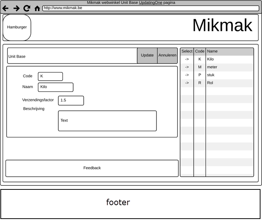Click the URL address bar
The height and width of the screenshot is (222, 262).
[x=150, y=8]
